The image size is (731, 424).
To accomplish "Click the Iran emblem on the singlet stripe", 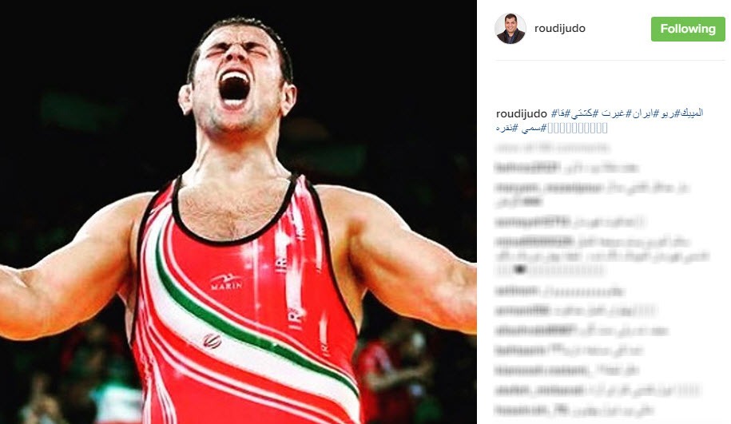I will pyautogui.click(x=213, y=341).
